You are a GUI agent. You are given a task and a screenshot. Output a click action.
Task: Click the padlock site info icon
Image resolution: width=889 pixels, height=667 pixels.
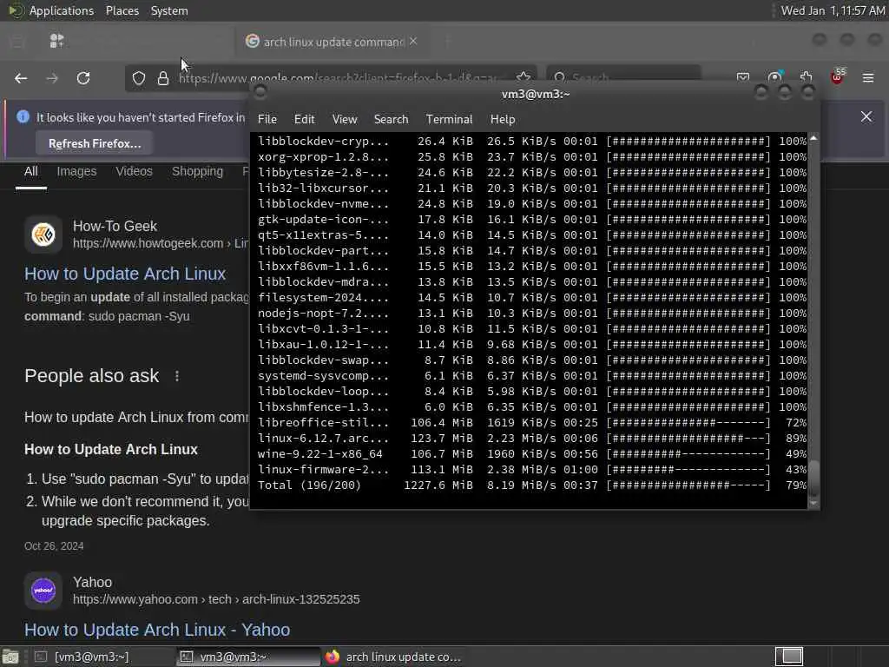click(x=163, y=78)
